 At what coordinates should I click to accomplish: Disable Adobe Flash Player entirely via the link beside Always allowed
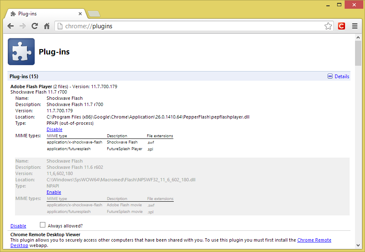18,226
